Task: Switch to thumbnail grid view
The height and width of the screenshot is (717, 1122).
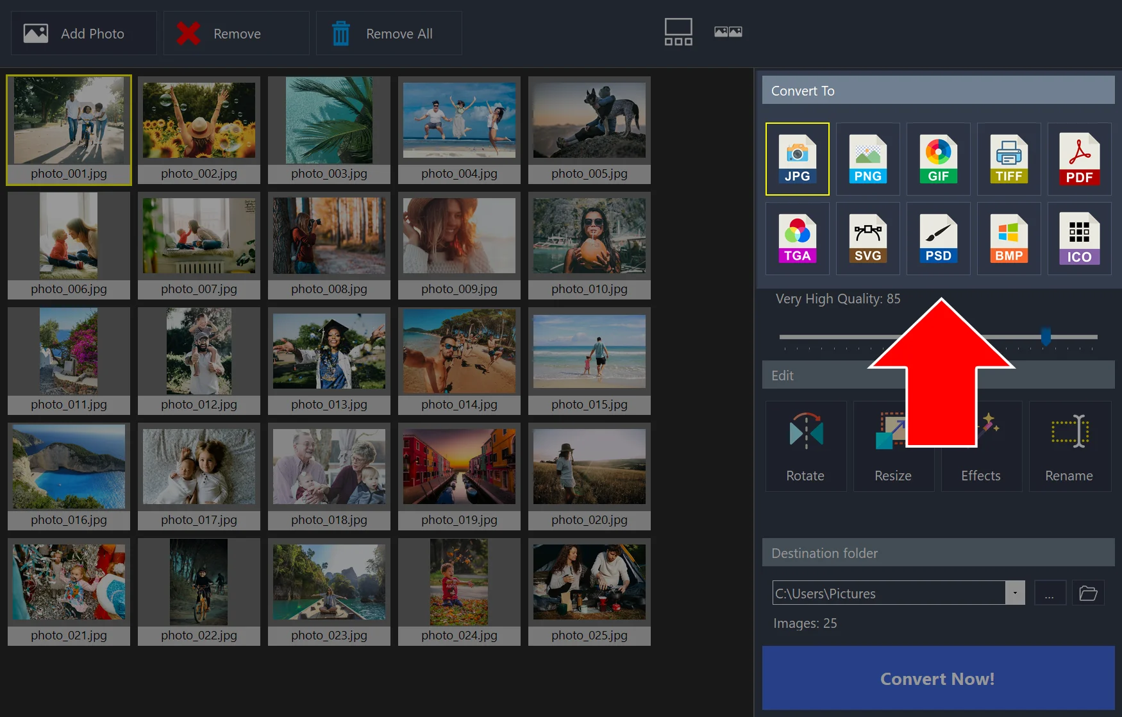Action: pyautogui.click(x=678, y=32)
